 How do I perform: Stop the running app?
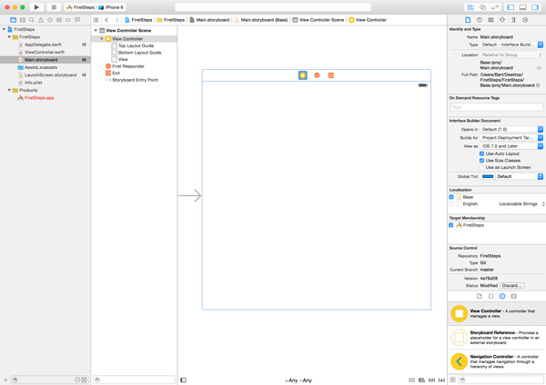pos(54,7)
